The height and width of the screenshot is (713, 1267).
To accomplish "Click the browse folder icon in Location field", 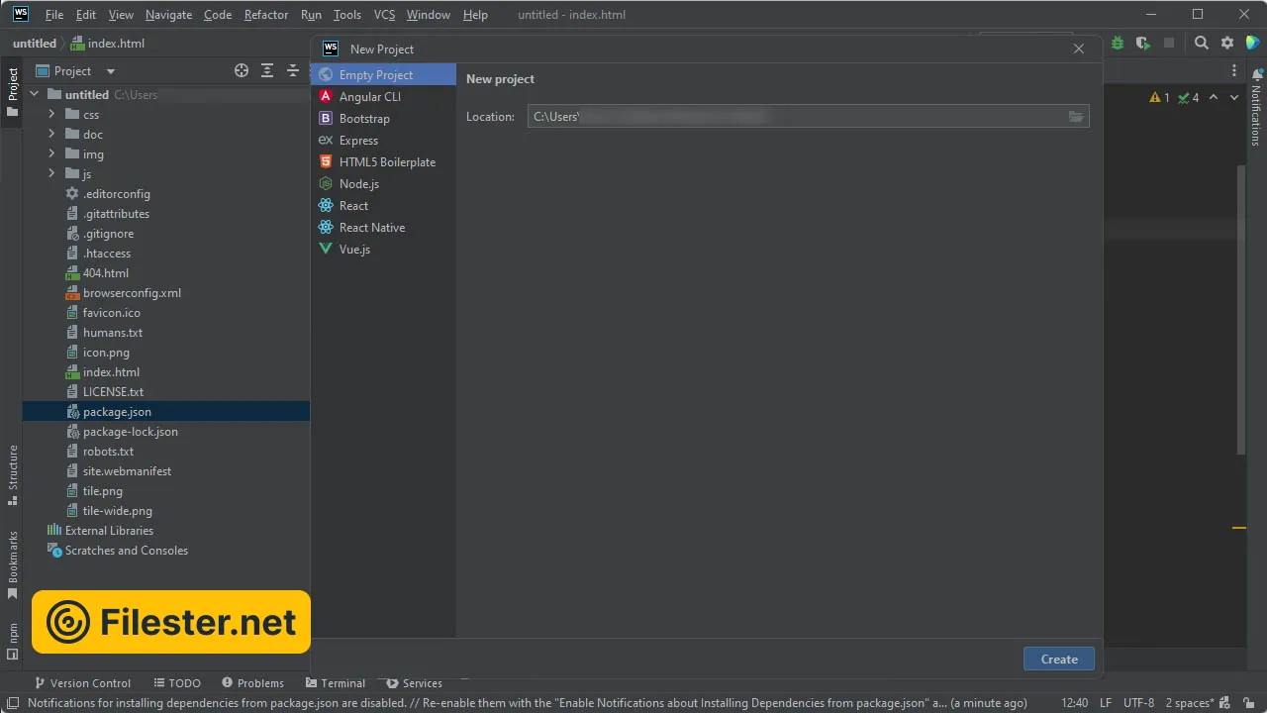I will (1076, 117).
